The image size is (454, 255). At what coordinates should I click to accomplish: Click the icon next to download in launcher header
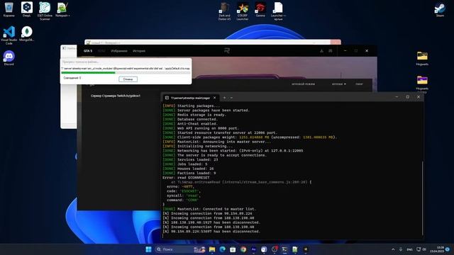[331, 51]
